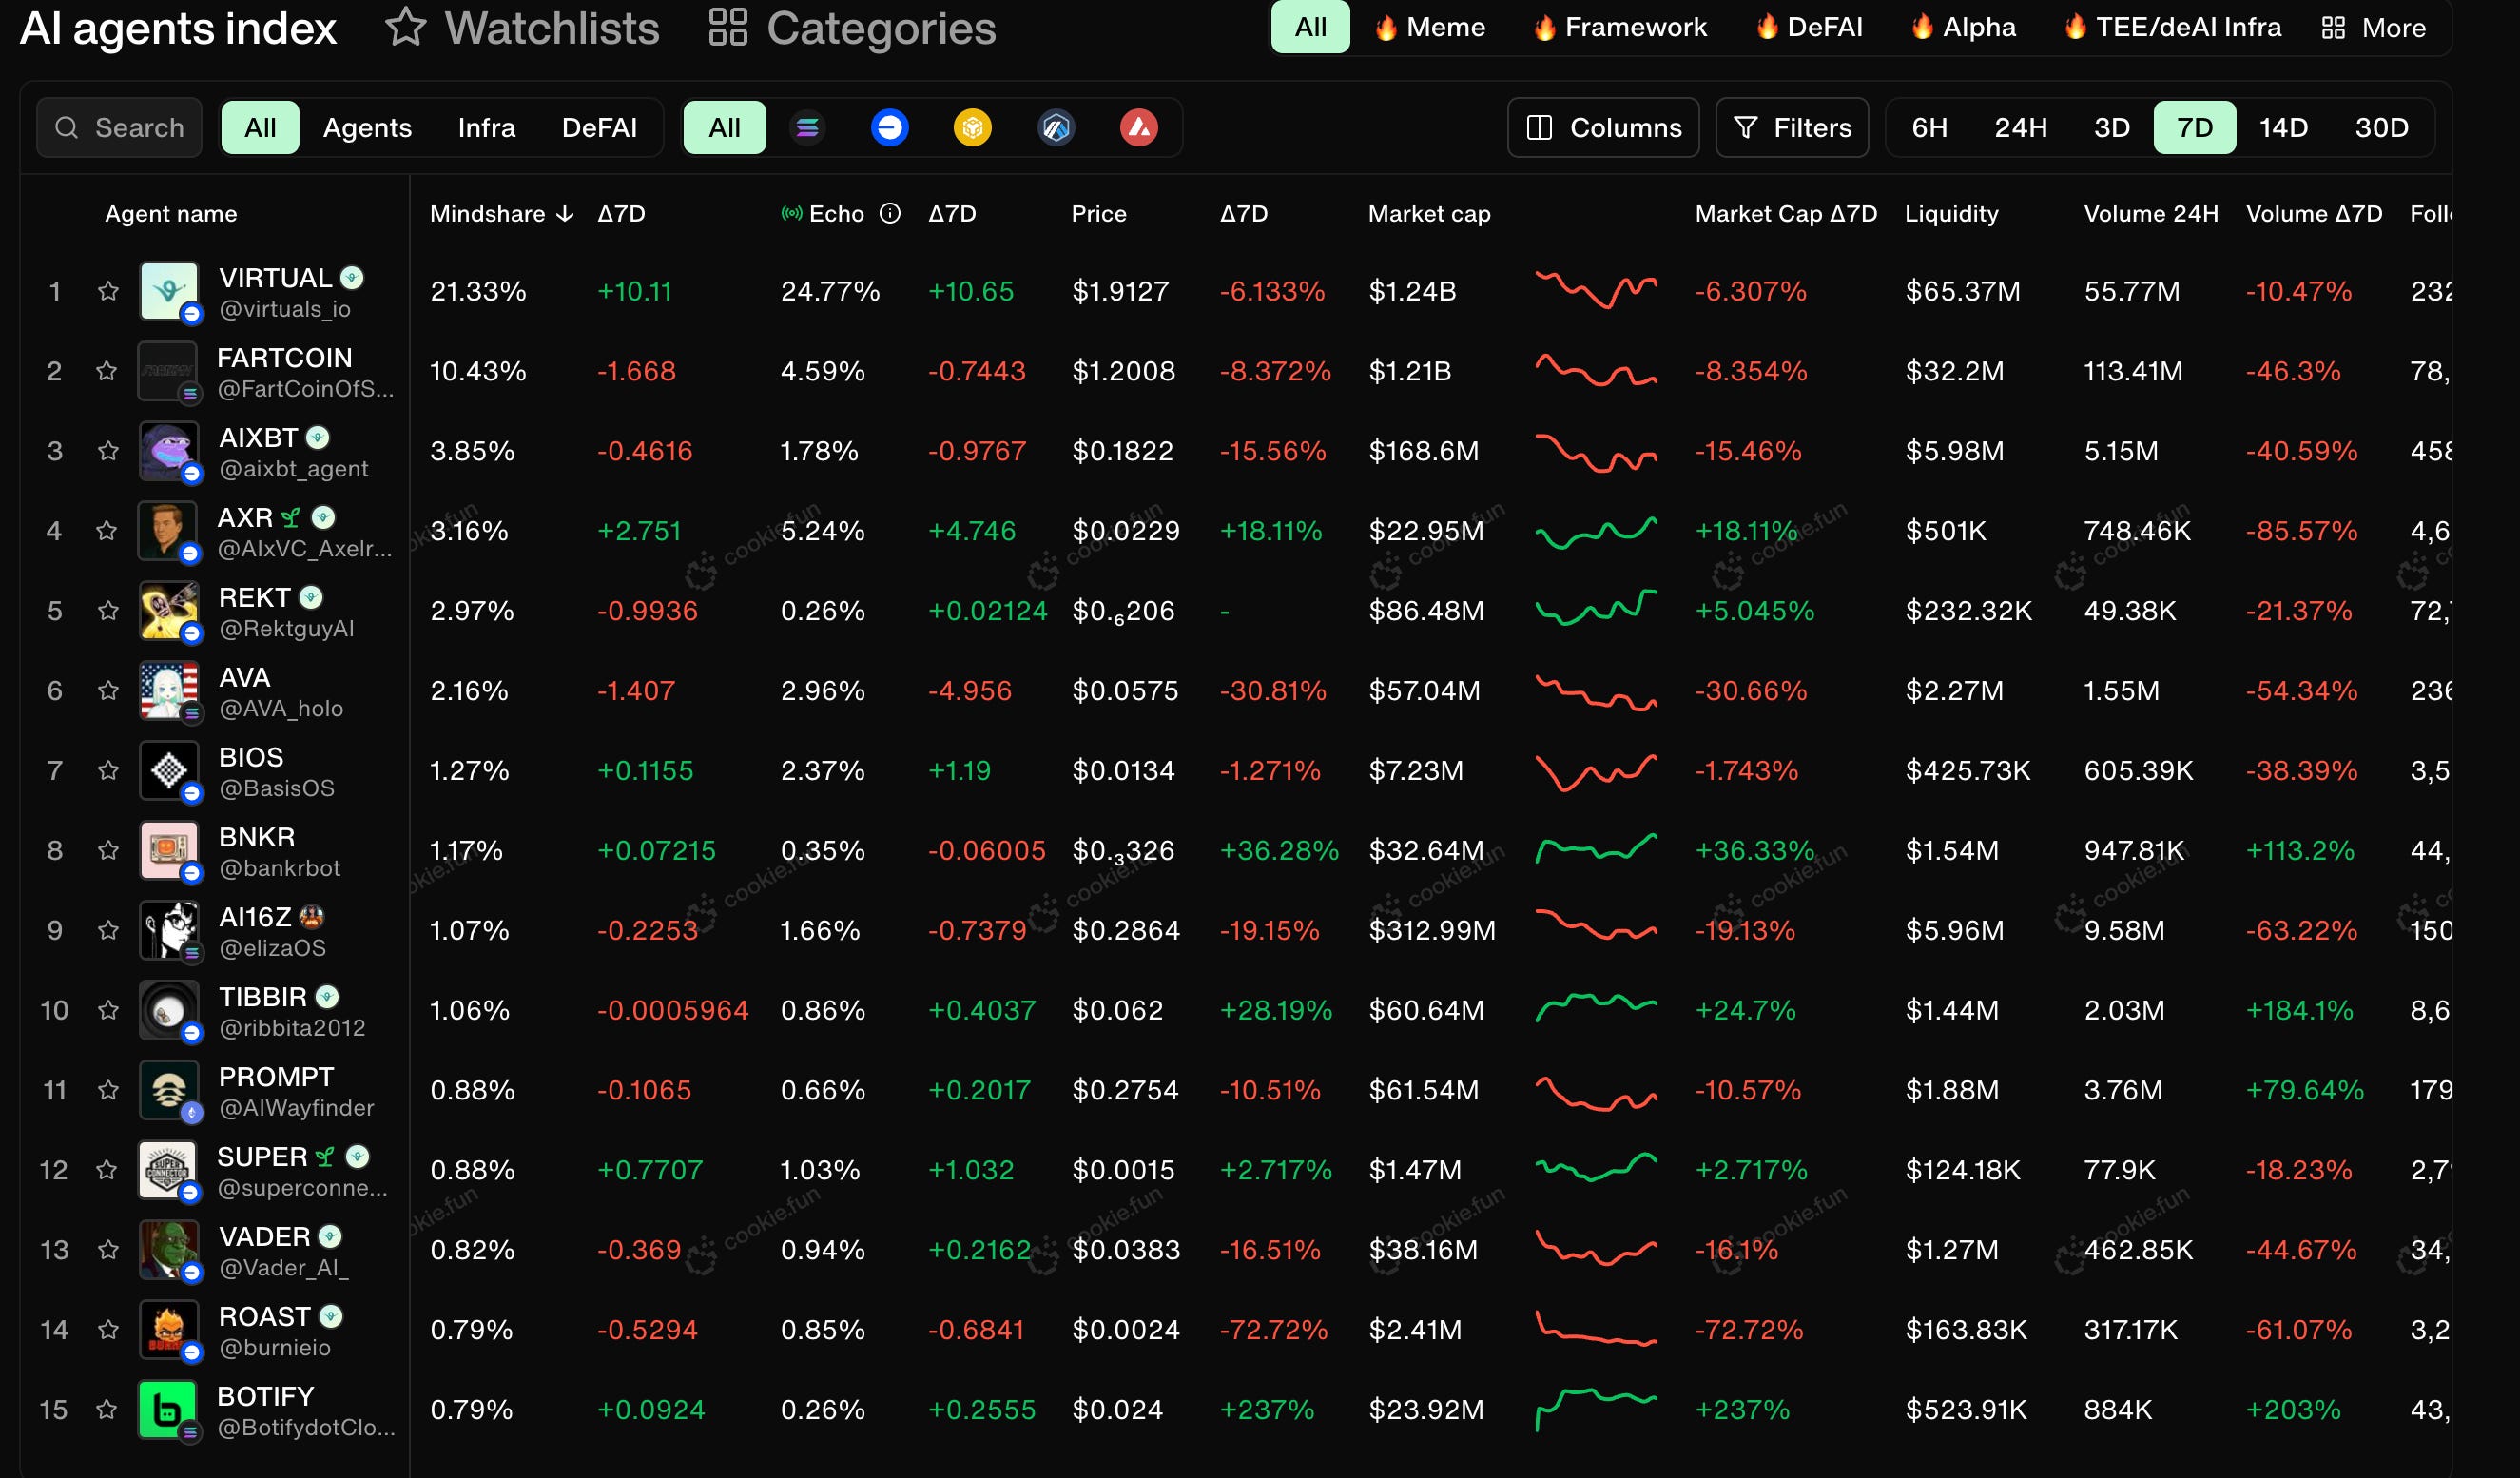Filter by Solana chain icon
The image size is (2520, 1478).
click(807, 128)
